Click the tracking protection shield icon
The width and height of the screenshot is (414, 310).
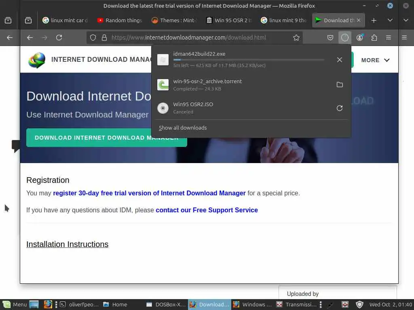click(x=93, y=38)
